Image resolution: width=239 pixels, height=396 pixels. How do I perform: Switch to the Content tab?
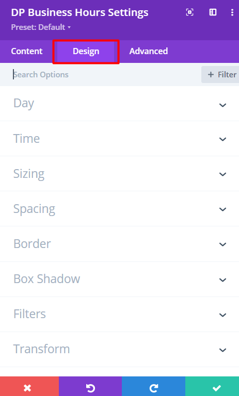(26, 51)
